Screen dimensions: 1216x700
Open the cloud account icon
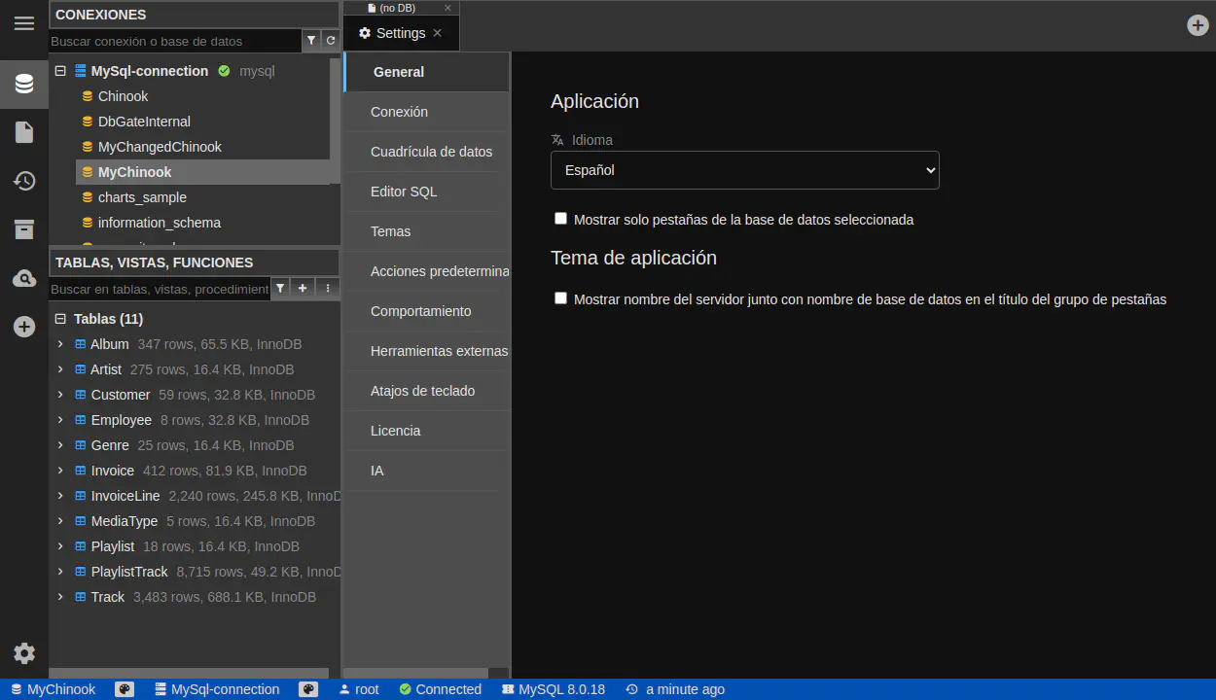pyautogui.click(x=24, y=279)
